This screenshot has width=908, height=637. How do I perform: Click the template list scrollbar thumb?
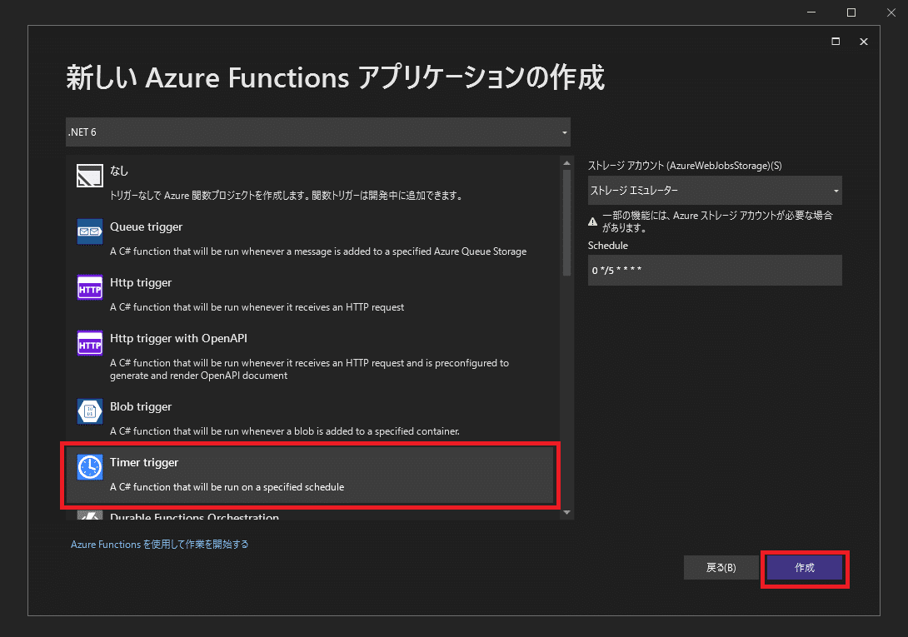tap(567, 222)
